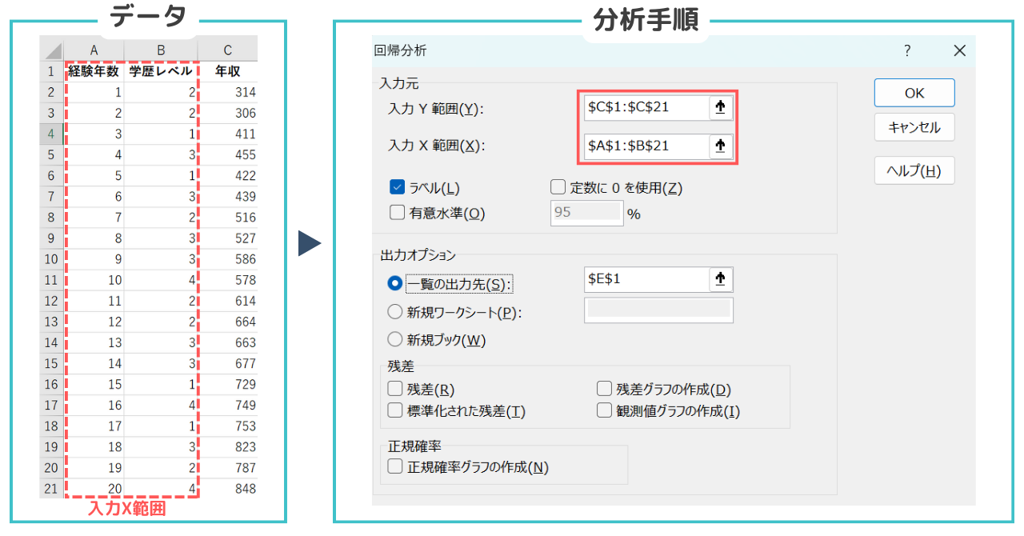The width and height of the screenshot is (1024, 536).
Task: Click the cell with value 848
Action: [x=228, y=489]
